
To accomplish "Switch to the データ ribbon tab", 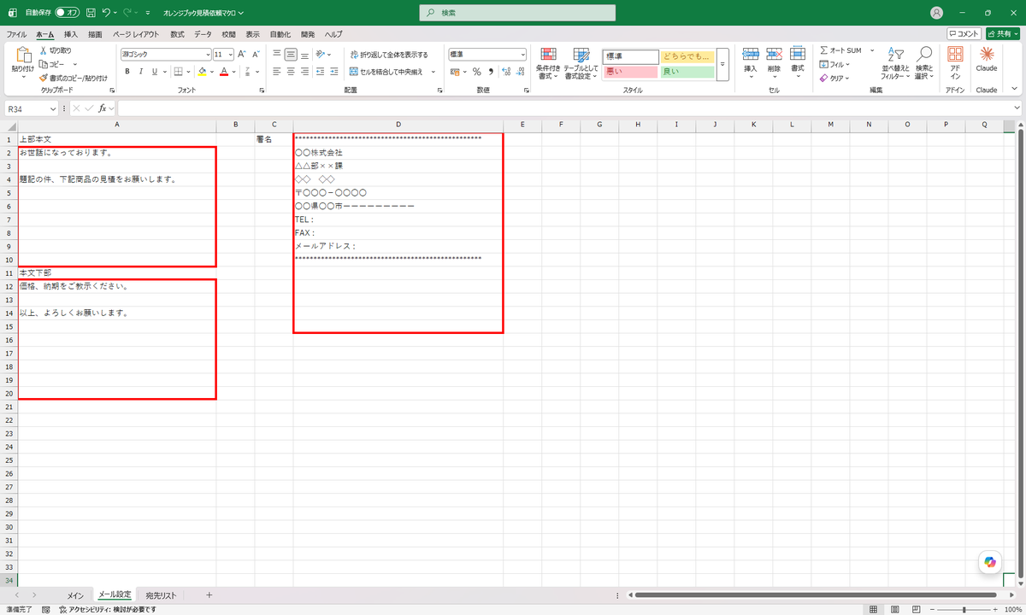I will [203, 34].
